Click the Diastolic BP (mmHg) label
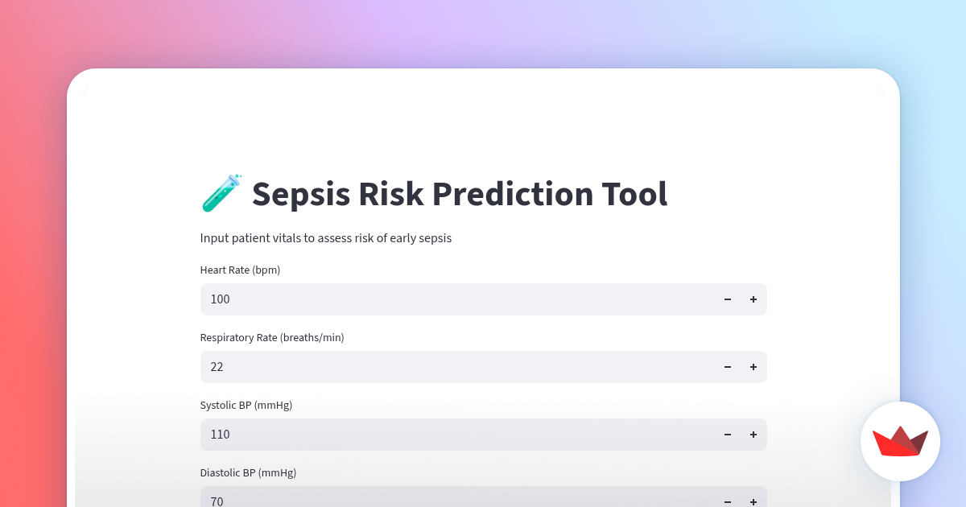Image resolution: width=966 pixels, height=507 pixels. pyautogui.click(x=248, y=473)
